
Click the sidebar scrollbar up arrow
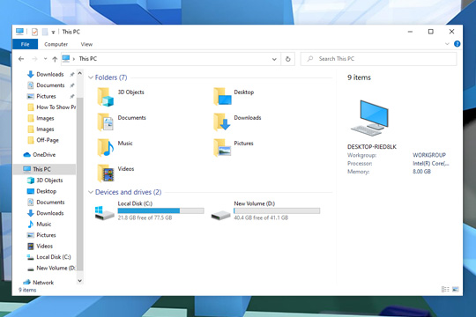point(80,73)
